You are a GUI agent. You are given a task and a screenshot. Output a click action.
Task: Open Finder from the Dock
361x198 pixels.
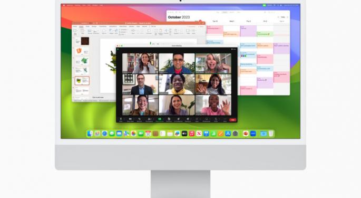[90, 134]
